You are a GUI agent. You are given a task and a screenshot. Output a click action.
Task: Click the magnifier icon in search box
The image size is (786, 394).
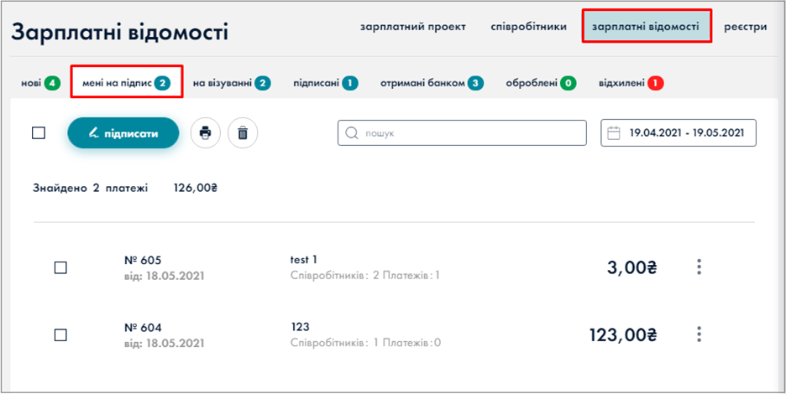(352, 133)
